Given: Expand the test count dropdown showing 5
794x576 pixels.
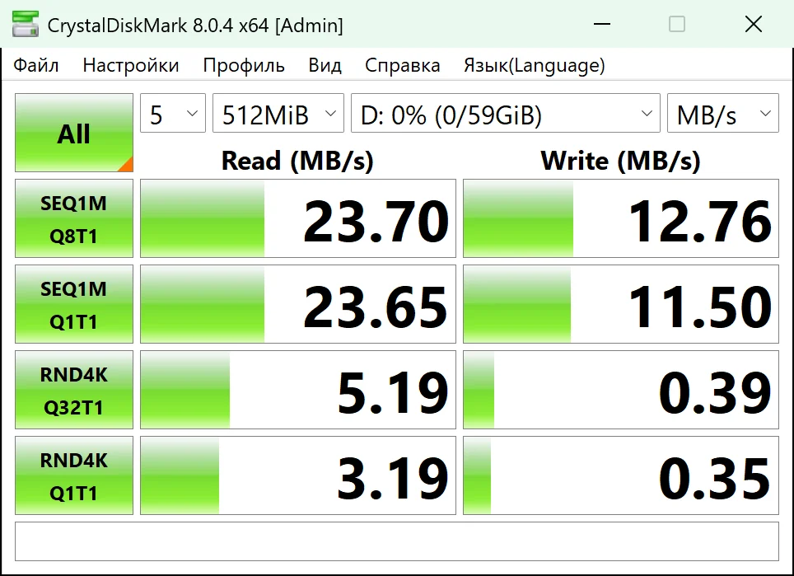Looking at the screenshot, I should (173, 113).
